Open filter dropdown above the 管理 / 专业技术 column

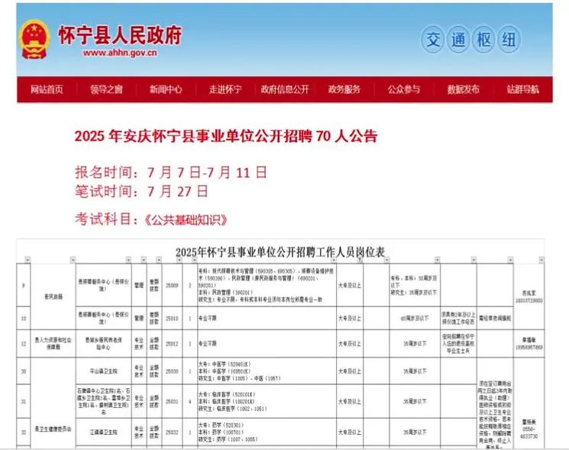144,260
